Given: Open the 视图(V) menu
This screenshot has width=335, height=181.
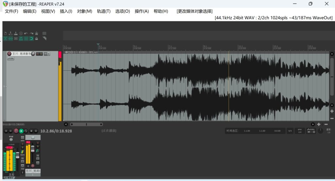Looking at the screenshot, I should point(48,11).
